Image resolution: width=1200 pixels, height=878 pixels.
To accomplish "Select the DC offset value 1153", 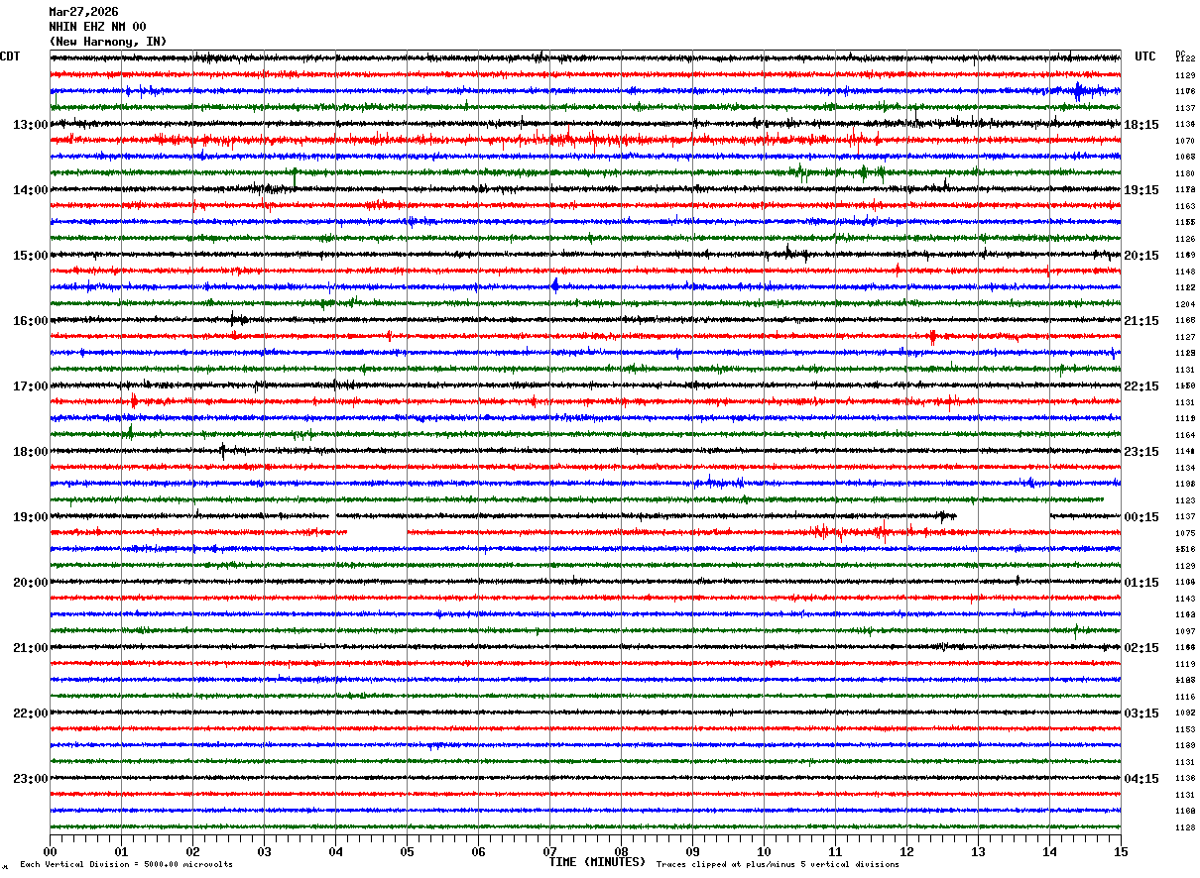I will 1185,729.
